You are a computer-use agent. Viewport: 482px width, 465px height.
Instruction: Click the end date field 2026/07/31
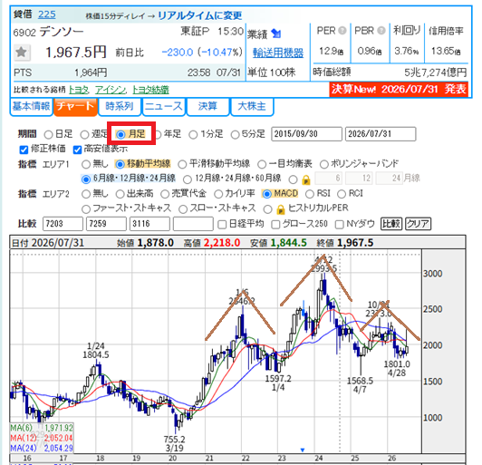(381, 134)
